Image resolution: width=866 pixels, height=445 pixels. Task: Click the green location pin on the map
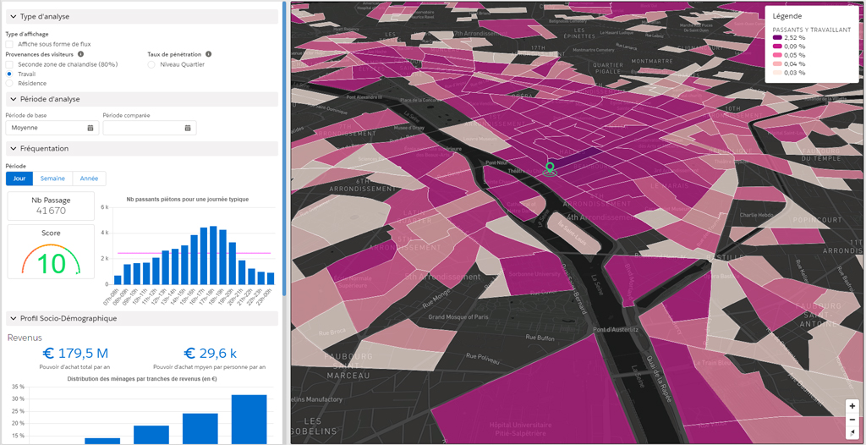pos(550,168)
